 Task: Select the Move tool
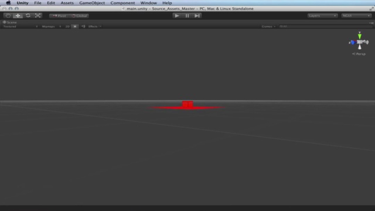pos(18,16)
